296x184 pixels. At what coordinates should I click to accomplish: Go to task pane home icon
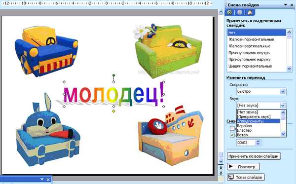tap(250, 12)
